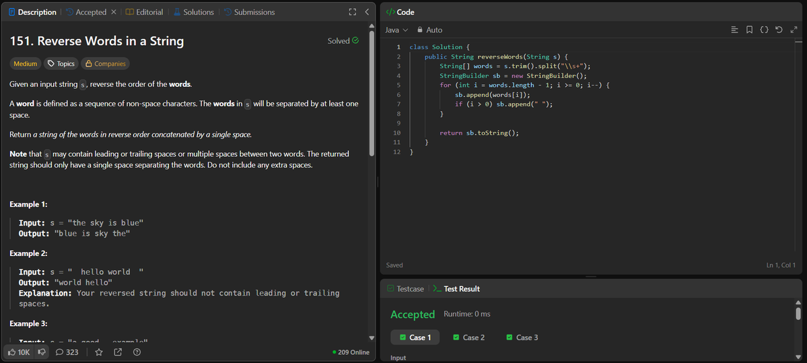Like the problem with thumbs up 10K
This screenshot has width=807, height=363.
click(19, 352)
